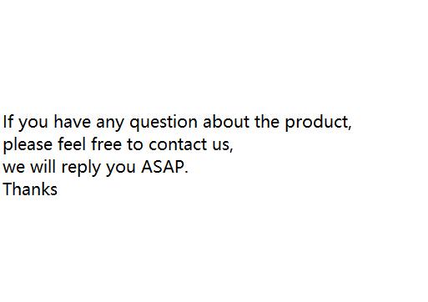The image size is (428, 302).
Task: Click the word "will" in the third line
Action: [43, 166]
